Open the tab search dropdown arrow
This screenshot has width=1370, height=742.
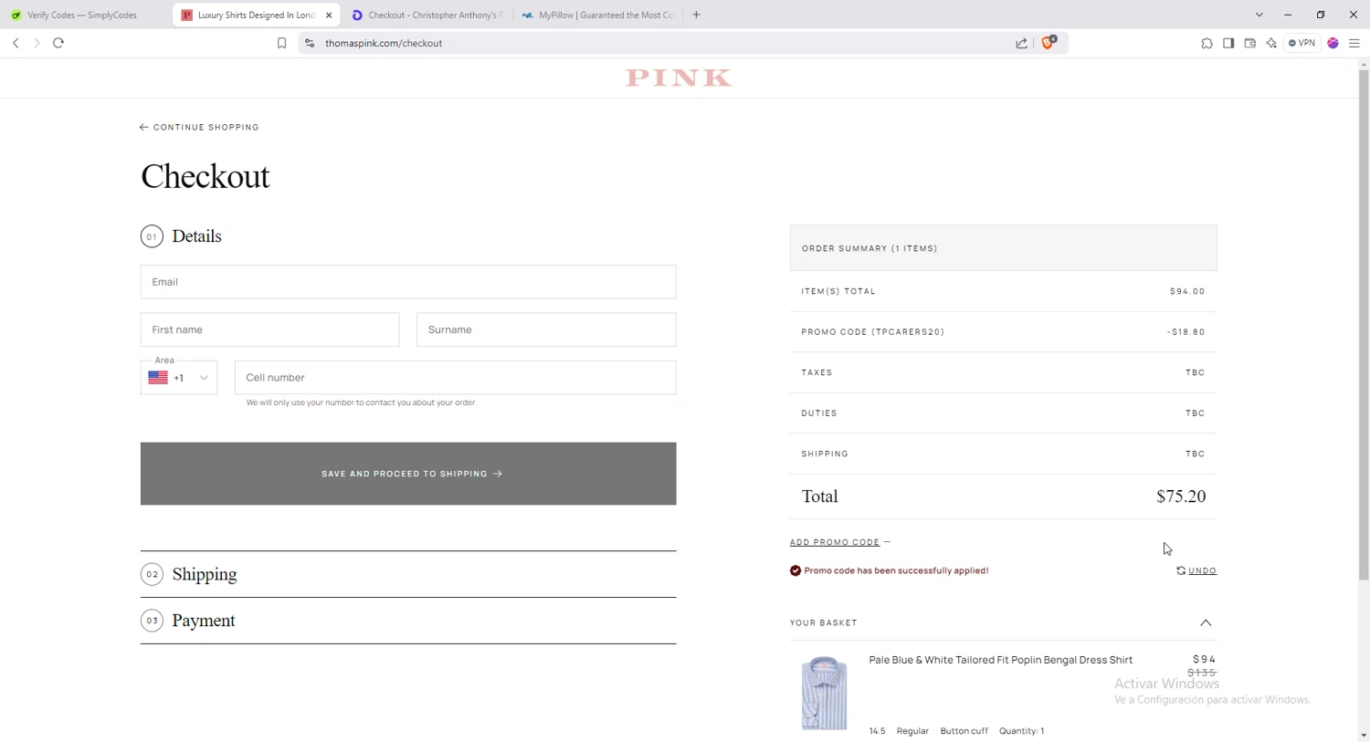pyautogui.click(x=1259, y=15)
